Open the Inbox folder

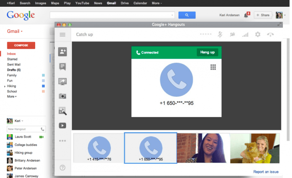pyautogui.click(x=11, y=54)
